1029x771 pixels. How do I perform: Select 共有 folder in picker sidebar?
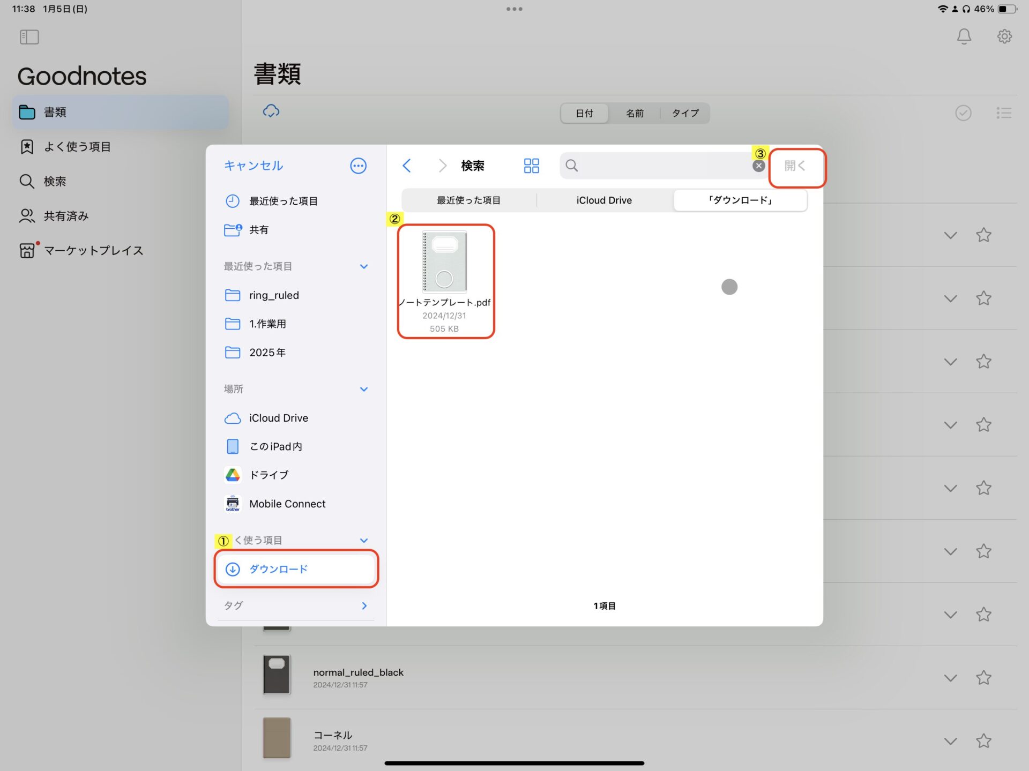tap(296, 230)
